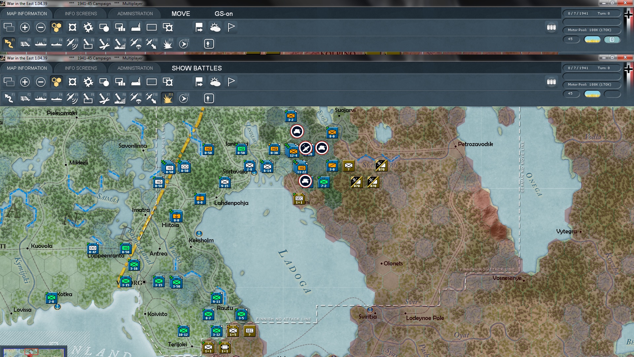Click the outlined flag icon in MOVE window
634x357 pixels.
pyautogui.click(x=231, y=27)
